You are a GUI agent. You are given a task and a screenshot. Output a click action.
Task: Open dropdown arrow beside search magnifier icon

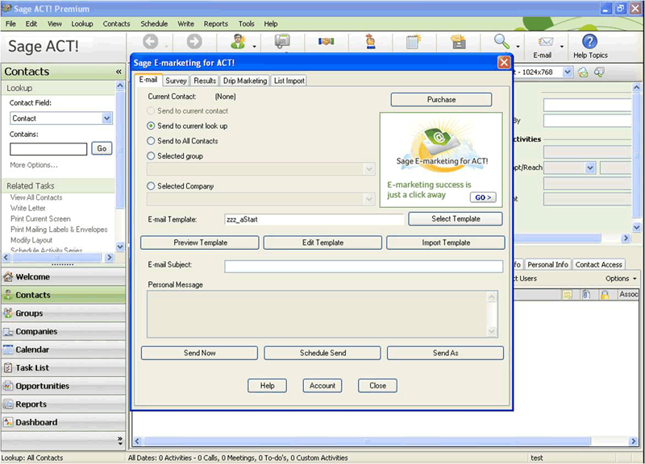point(518,47)
